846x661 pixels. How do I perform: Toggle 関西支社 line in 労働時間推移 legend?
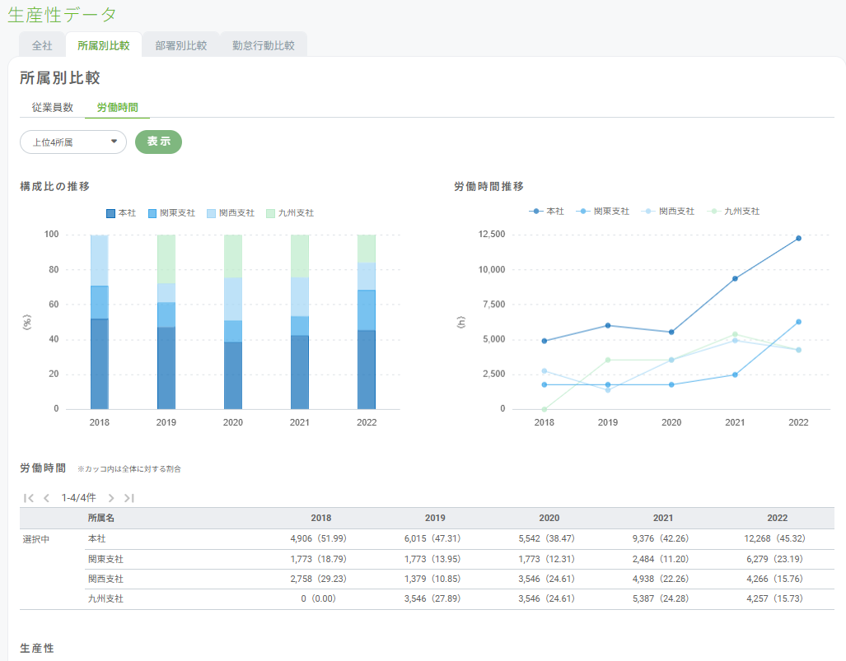(668, 212)
